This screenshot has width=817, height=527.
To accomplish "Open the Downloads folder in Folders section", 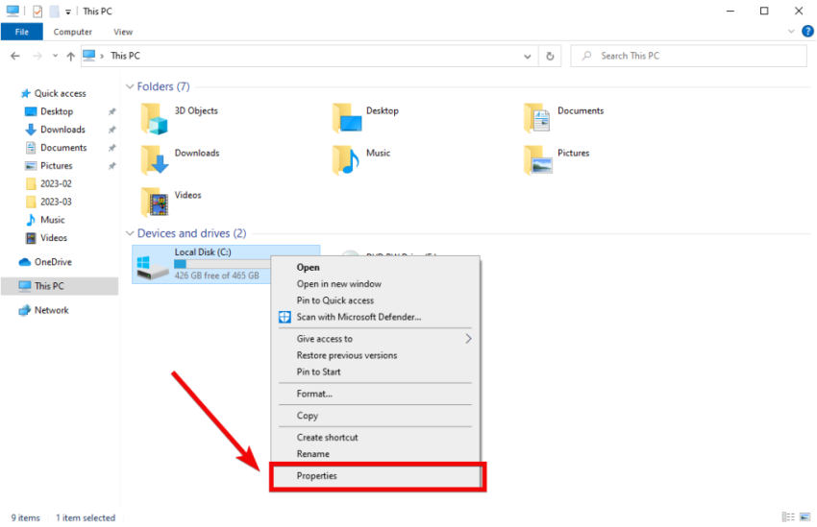I will pos(155,159).
